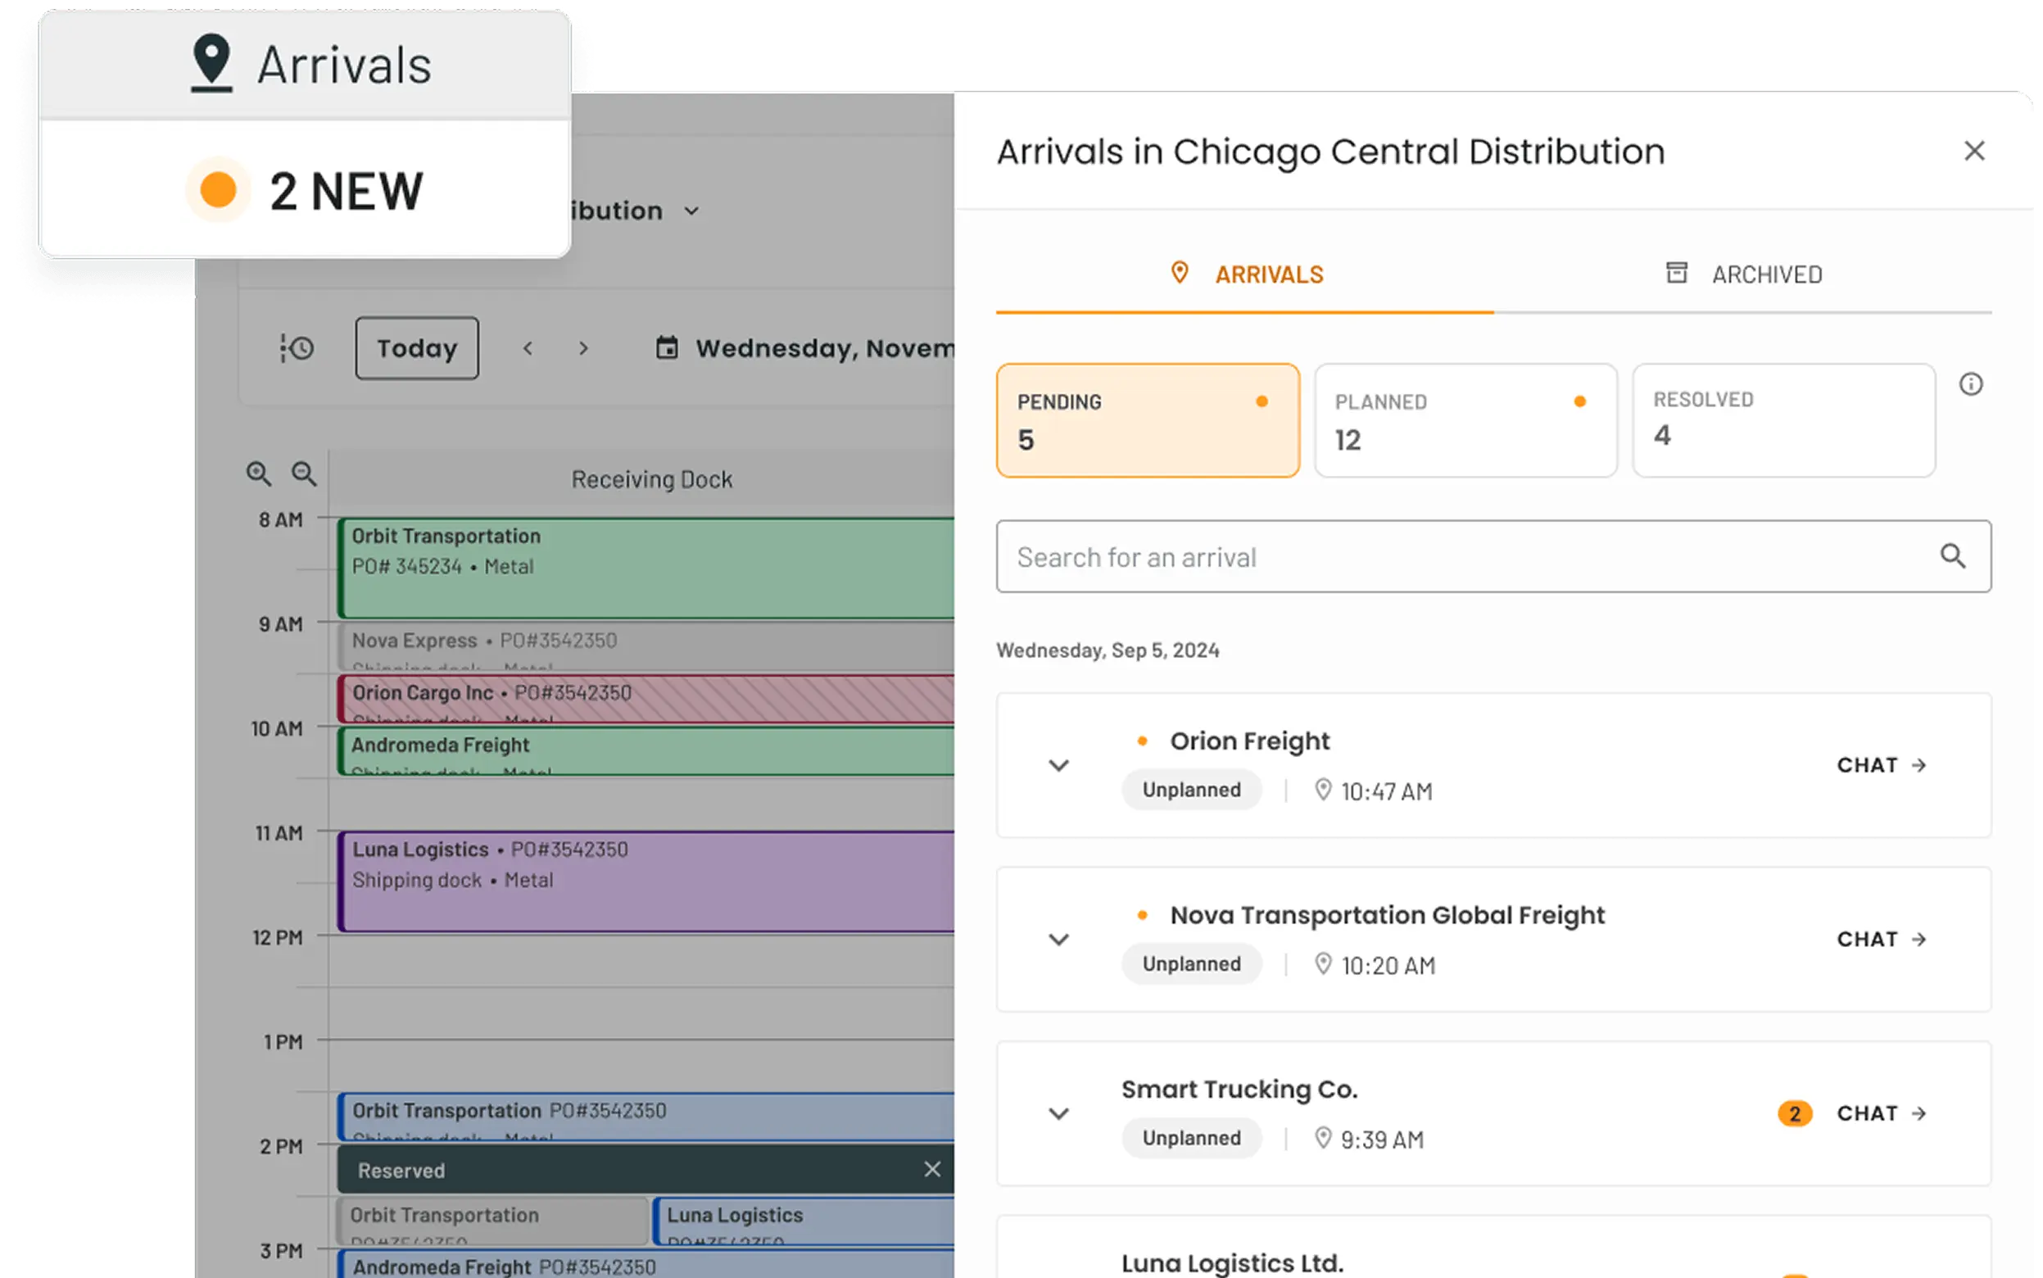Expand the Orion Freight arrival details

pyautogui.click(x=1058, y=765)
